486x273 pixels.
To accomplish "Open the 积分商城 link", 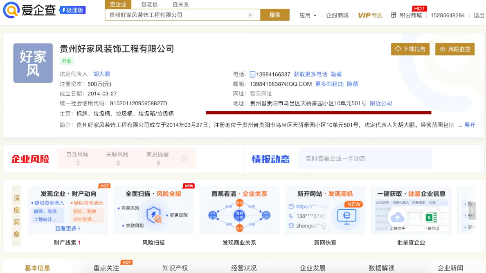I will point(411,15).
